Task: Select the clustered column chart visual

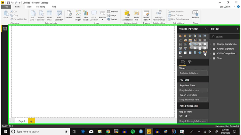Action: coord(195,36)
